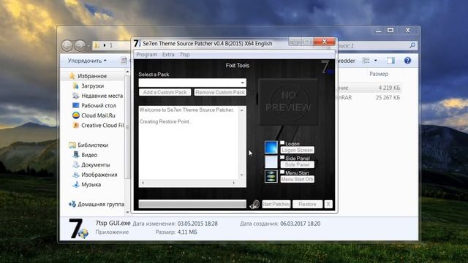Image resolution: width=468 pixels, height=263 pixels.
Task: Click the log box horizontal scrollbar
Action: coord(189,183)
